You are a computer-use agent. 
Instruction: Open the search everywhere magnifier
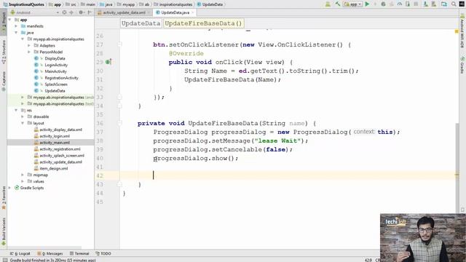tap(454, 4)
